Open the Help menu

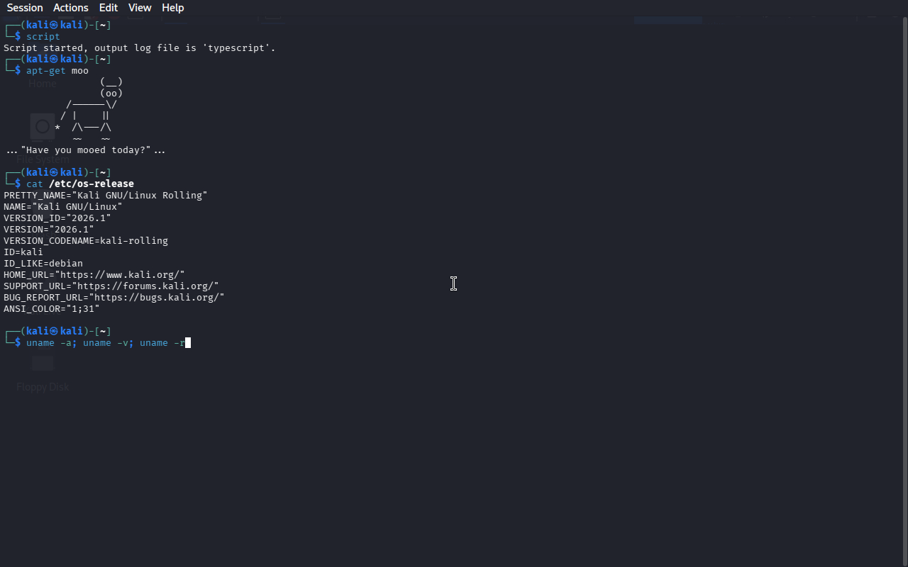(172, 8)
